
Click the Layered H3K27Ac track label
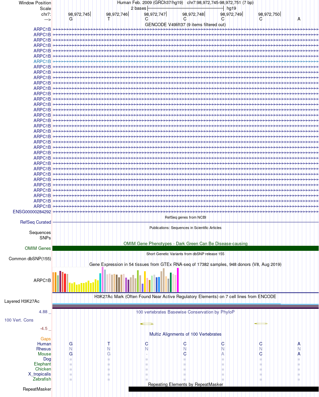click(x=22, y=301)
